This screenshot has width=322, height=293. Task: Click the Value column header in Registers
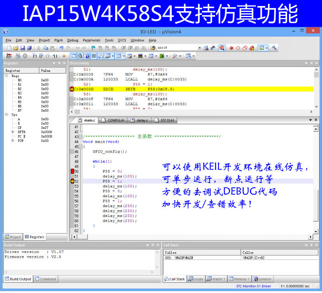click(x=52, y=71)
